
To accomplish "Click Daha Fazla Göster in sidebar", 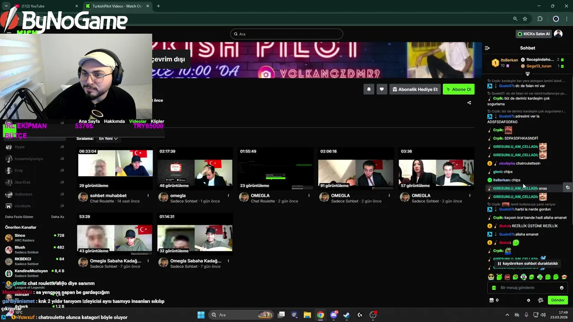I will click(19, 217).
